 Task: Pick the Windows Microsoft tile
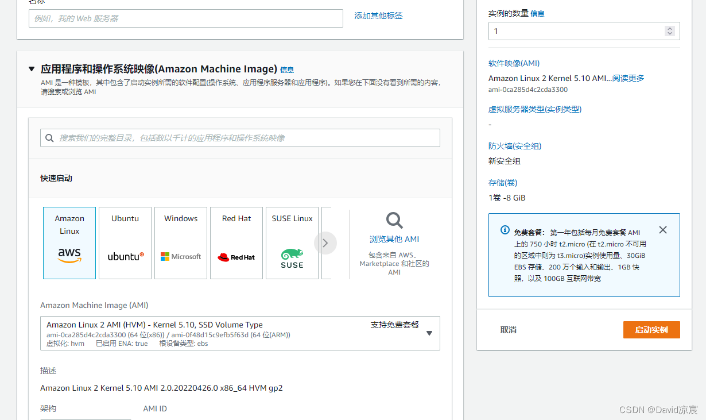point(181,243)
